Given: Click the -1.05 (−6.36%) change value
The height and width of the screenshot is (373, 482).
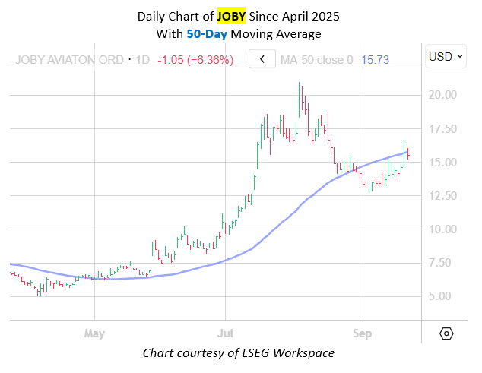Looking at the screenshot, I should pos(195,59).
